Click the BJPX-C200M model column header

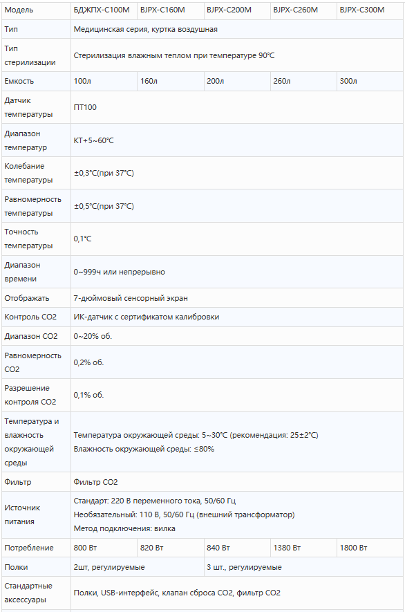tap(237, 10)
